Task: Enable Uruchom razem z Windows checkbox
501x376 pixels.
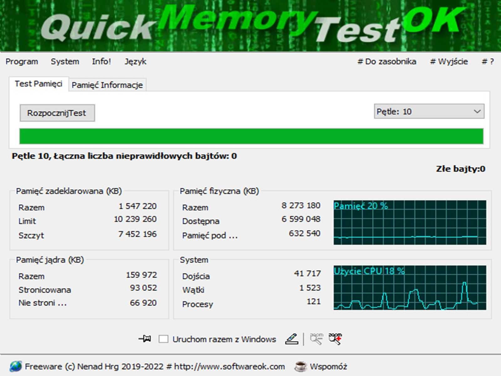Action: coord(163,339)
